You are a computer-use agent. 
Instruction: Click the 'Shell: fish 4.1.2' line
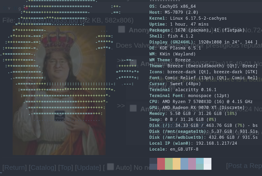[171, 36]
